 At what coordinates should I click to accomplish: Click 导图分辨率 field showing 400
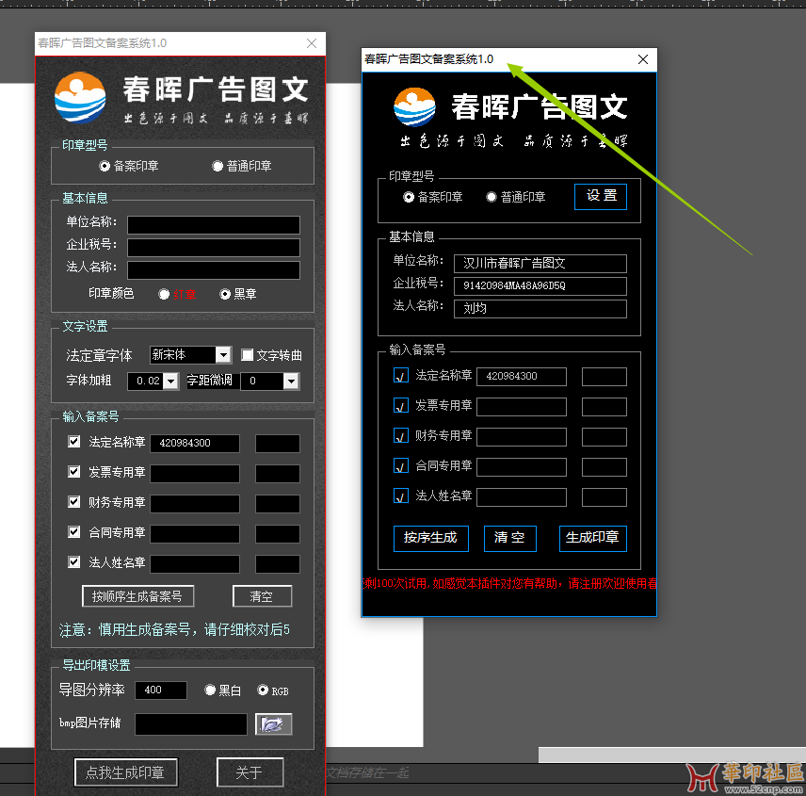click(x=161, y=690)
